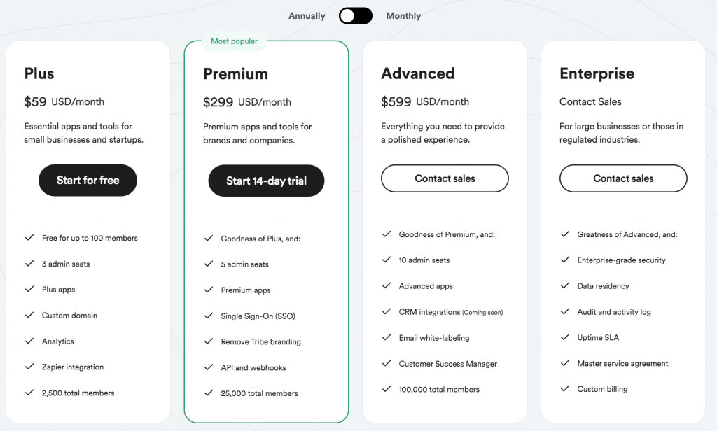
Task: Click the checkmark beside Single Sign-On (SSO)
Action: [209, 316]
